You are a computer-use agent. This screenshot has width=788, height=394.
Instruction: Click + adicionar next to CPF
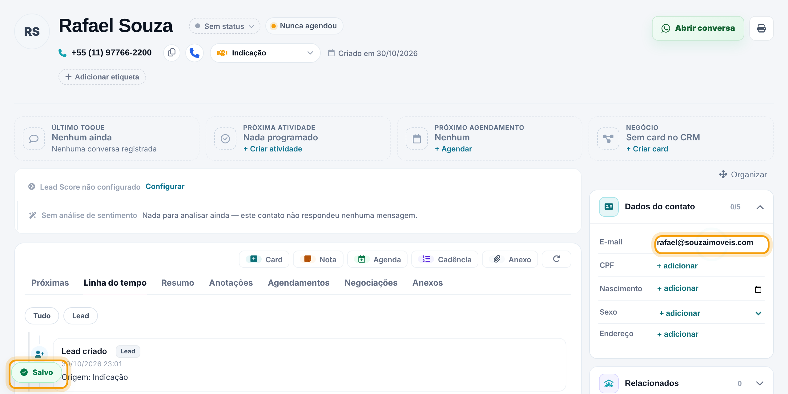[x=677, y=266]
